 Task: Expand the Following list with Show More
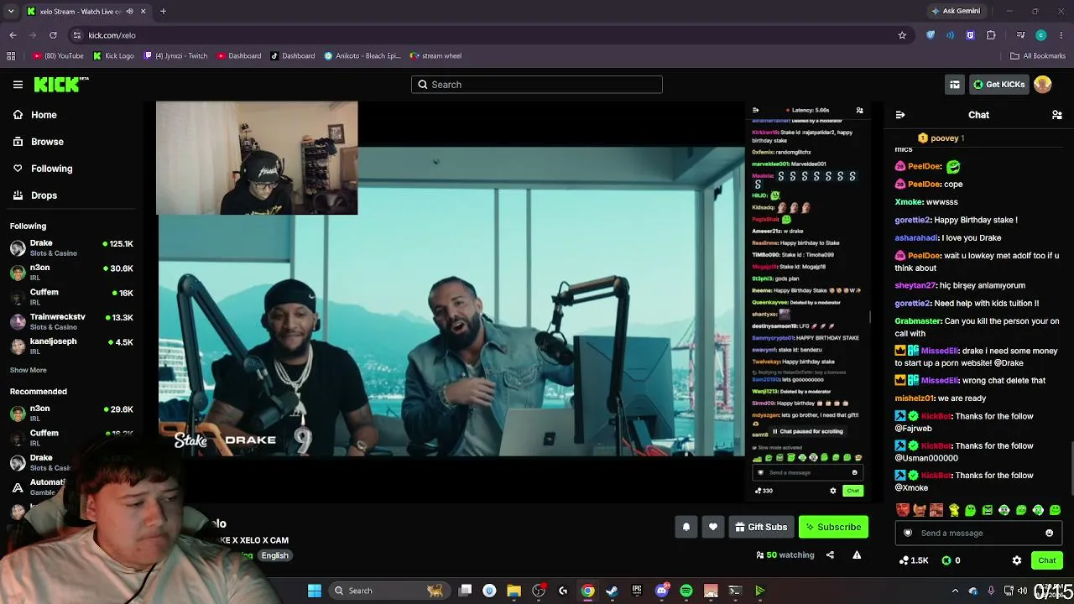tap(29, 370)
